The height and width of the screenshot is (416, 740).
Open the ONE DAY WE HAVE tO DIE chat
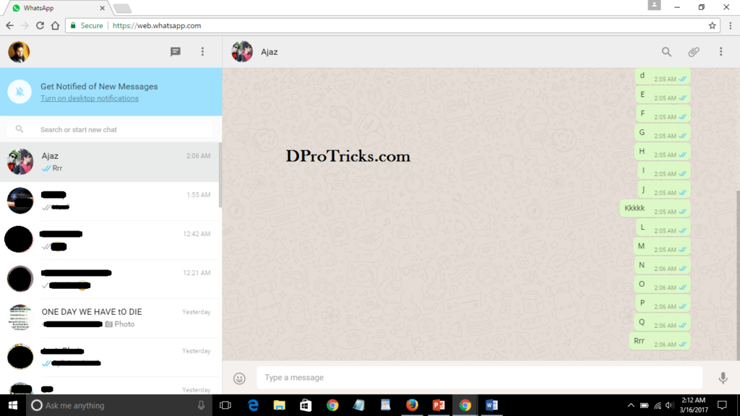[x=110, y=318]
